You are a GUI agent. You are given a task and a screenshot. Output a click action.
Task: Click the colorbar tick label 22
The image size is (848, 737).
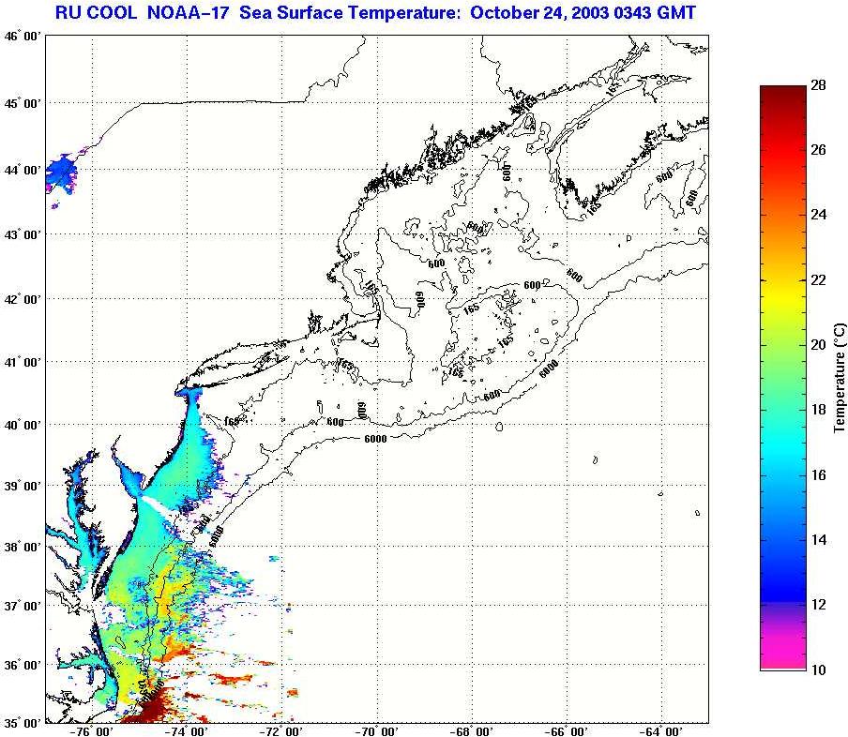(818, 280)
